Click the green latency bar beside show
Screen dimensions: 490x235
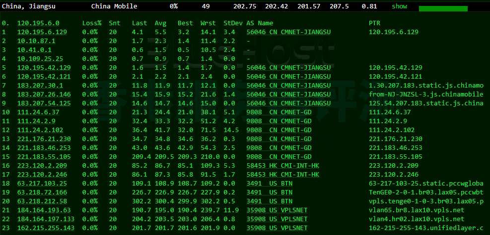coord(443,8)
